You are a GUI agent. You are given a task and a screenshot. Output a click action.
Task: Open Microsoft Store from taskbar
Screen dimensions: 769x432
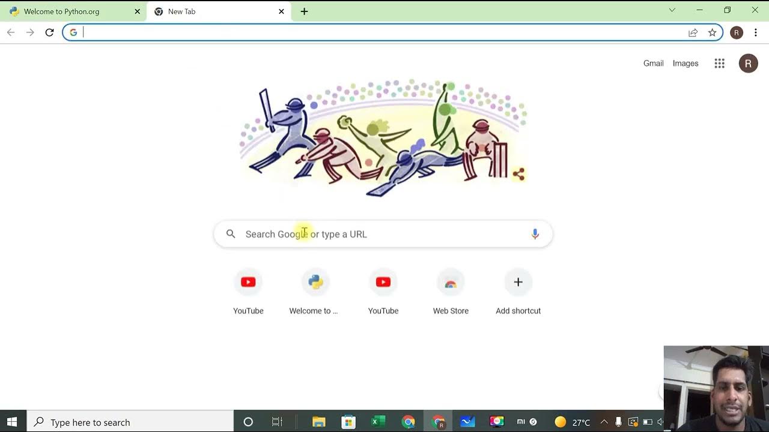(x=348, y=422)
